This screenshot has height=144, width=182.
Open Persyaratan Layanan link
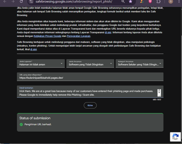79,36
